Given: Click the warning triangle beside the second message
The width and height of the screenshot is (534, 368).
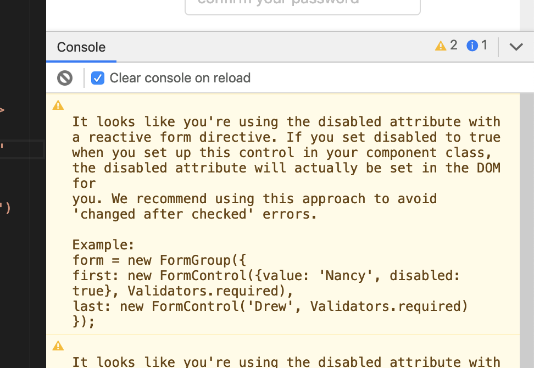Looking at the screenshot, I should pyautogui.click(x=58, y=345).
